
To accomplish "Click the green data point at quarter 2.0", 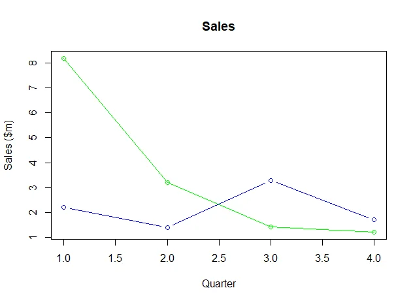I will (x=167, y=182).
